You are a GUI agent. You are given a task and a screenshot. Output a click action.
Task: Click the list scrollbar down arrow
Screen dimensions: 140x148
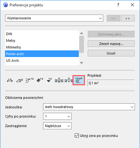[x=81, y=63]
